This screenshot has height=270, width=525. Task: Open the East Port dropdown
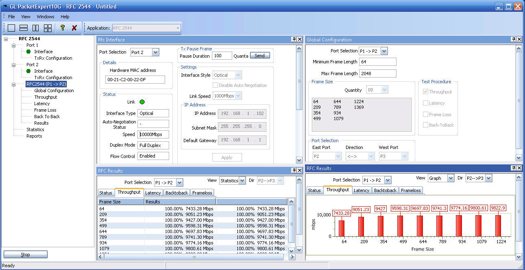[338, 156]
